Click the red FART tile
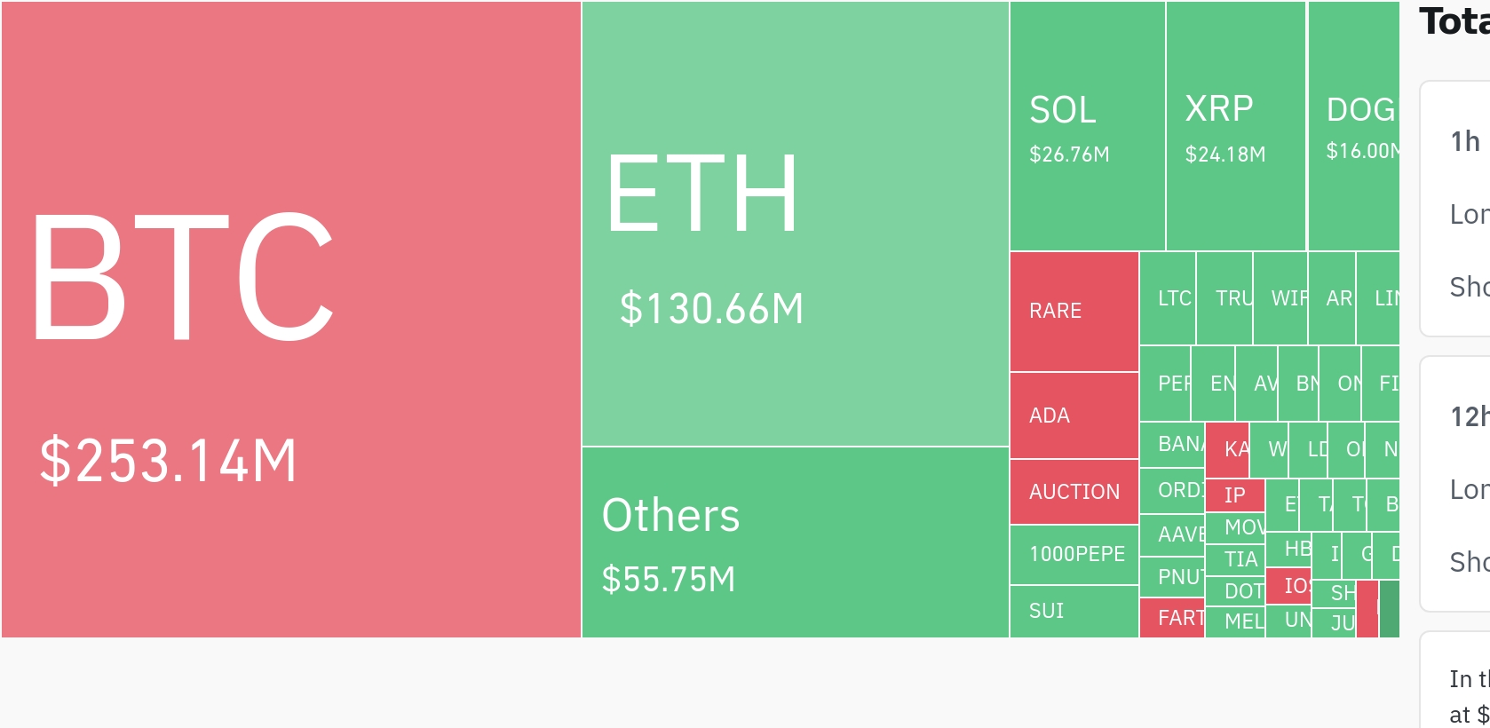Viewport: 1490px width, 728px height. (1171, 618)
